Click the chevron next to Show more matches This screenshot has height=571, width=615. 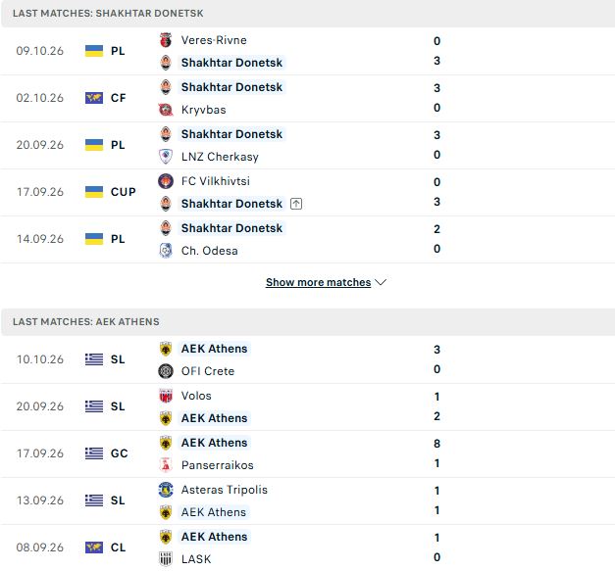point(381,282)
